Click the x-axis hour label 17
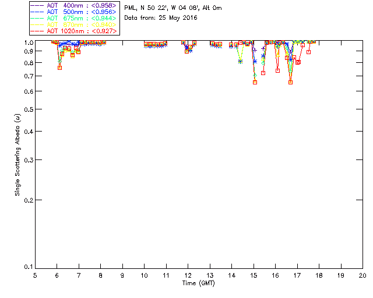This screenshot has width=373, height=298. 297,275
